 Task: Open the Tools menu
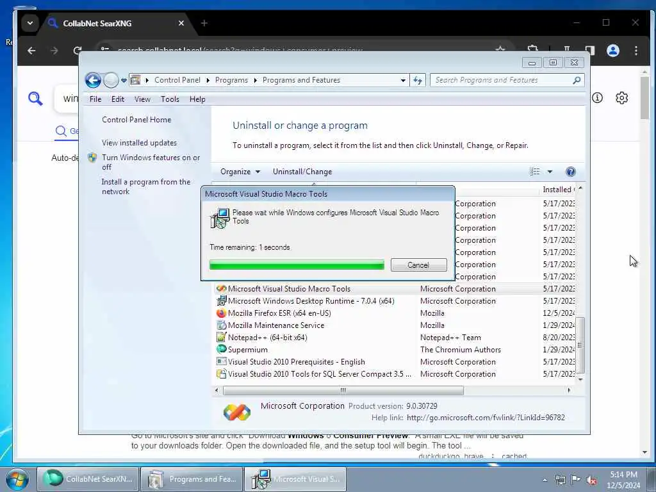[x=170, y=99]
